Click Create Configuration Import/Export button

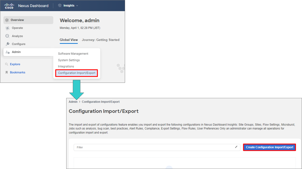(269, 147)
